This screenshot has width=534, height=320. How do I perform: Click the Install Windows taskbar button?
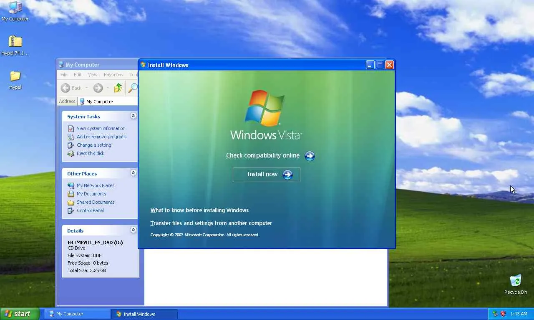pos(144,314)
